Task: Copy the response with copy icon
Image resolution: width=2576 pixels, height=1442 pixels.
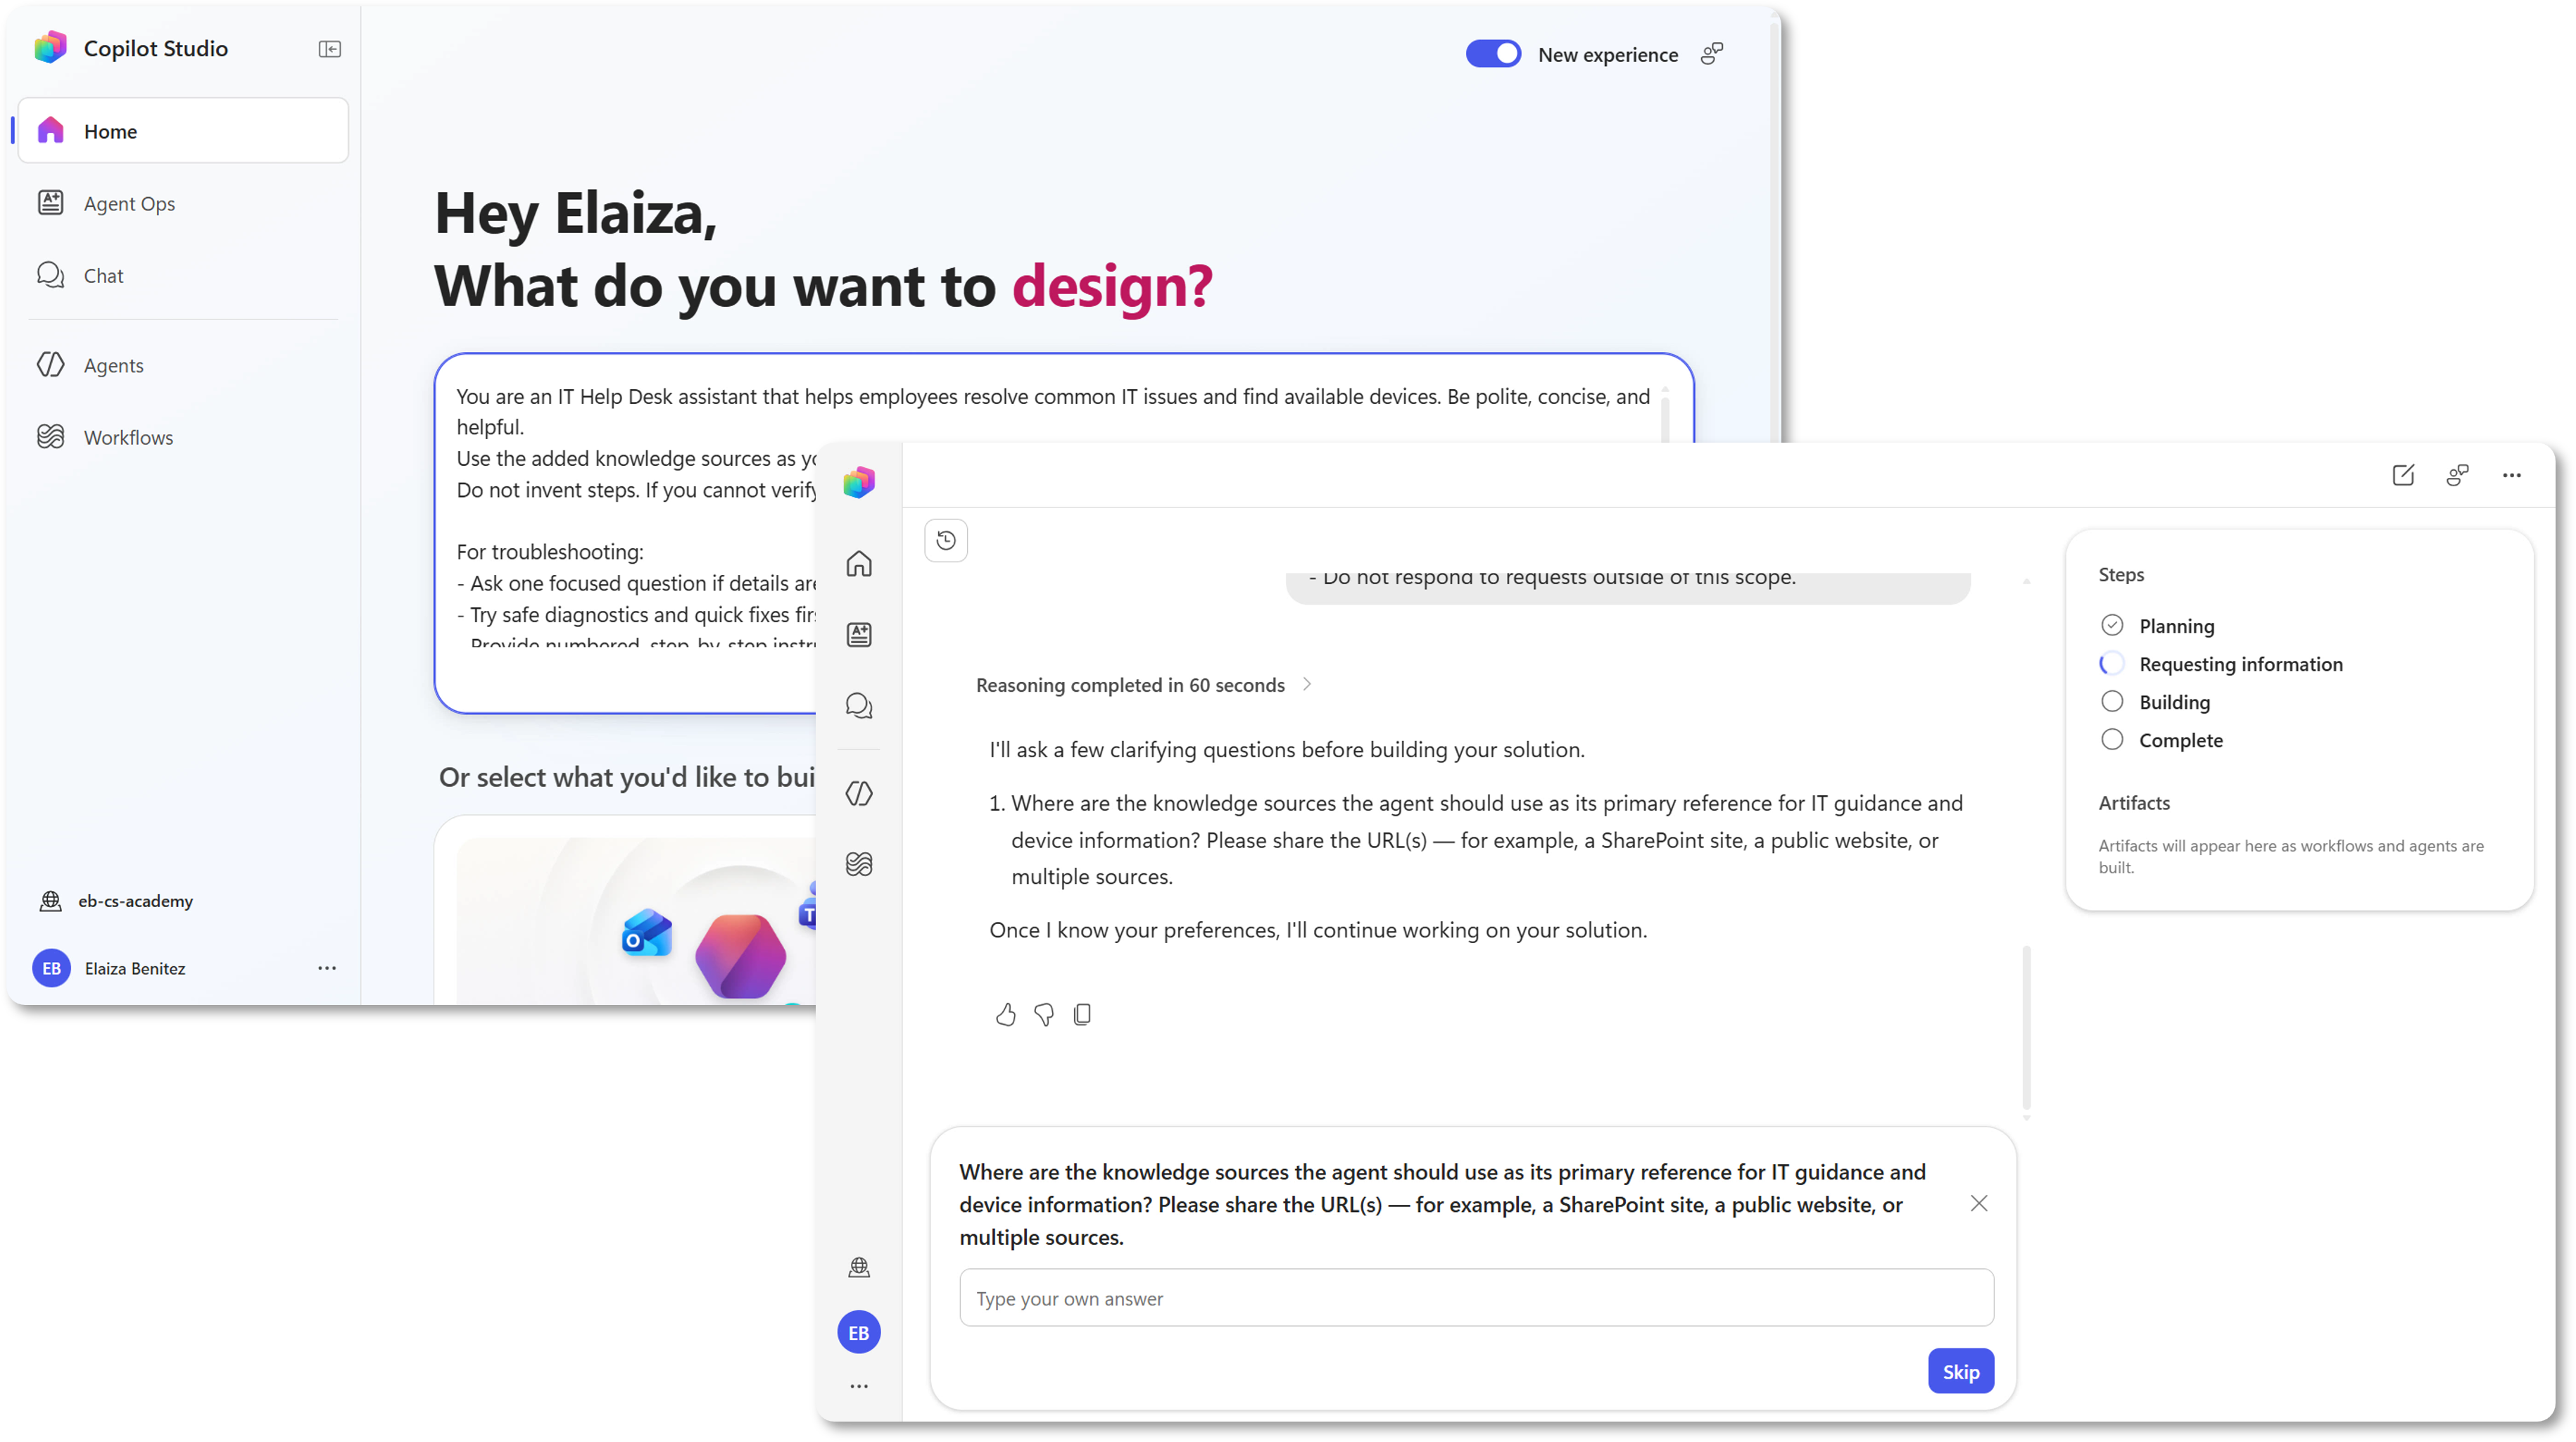Action: (1082, 1015)
